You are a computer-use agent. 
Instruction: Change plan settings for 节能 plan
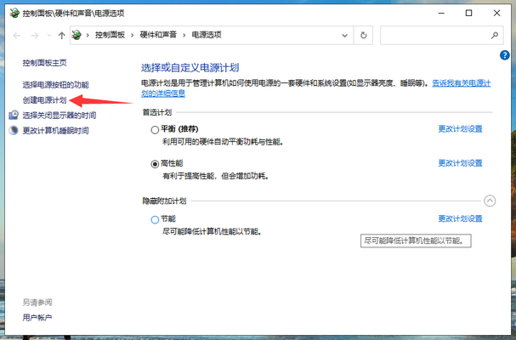tap(460, 218)
